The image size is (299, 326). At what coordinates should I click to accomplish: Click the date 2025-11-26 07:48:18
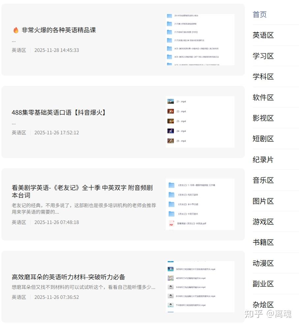pyautogui.click(x=57, y=222)
